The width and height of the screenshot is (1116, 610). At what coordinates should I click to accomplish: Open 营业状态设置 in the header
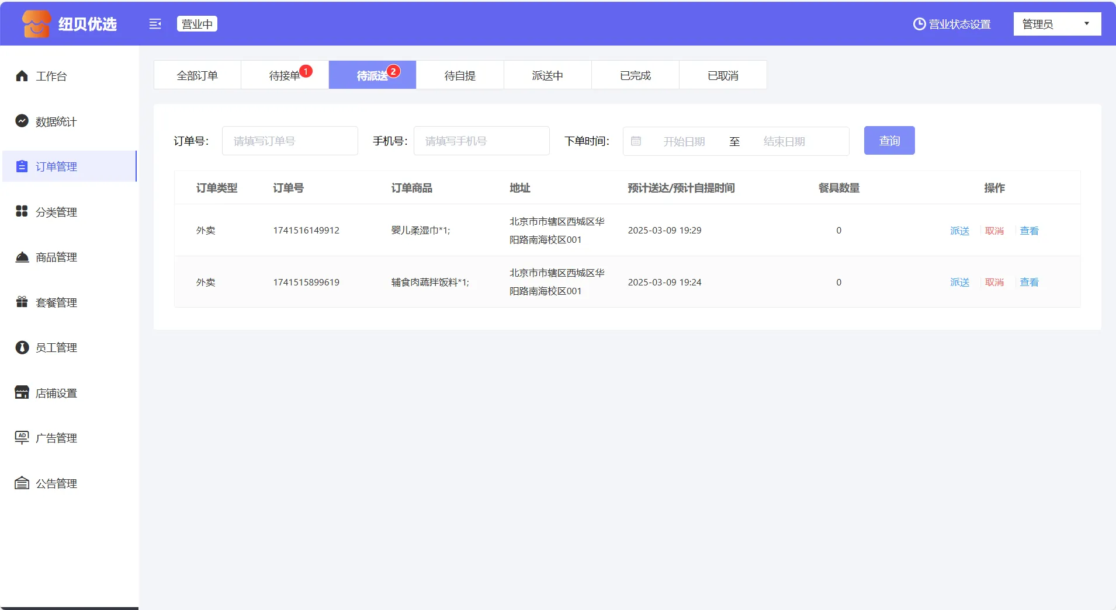[x=952, y=24]
